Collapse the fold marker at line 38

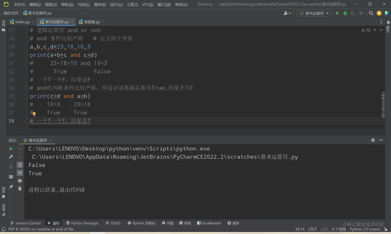[x=27, y=121]
